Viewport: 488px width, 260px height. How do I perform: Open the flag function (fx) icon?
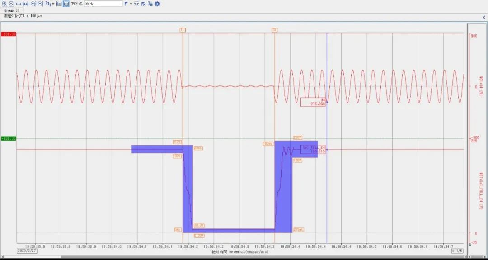[x=143, y=4]
